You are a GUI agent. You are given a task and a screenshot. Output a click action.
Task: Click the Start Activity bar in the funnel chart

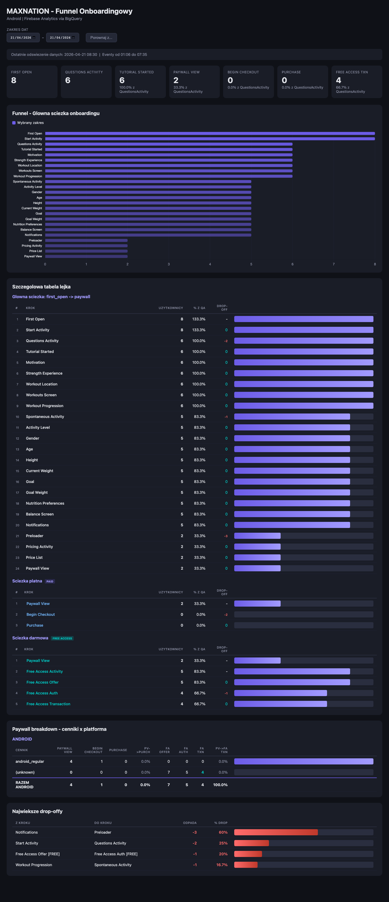210,139
